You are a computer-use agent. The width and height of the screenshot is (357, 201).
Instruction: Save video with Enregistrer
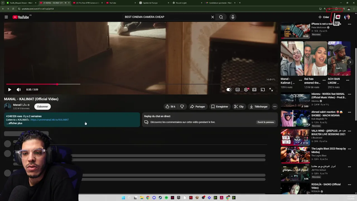pyautogui.click(x=219, y=107)
